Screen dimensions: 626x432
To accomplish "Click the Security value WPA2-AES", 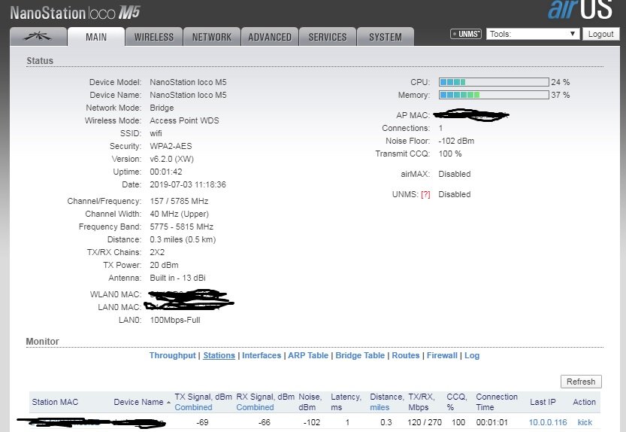I will (171, 146).
